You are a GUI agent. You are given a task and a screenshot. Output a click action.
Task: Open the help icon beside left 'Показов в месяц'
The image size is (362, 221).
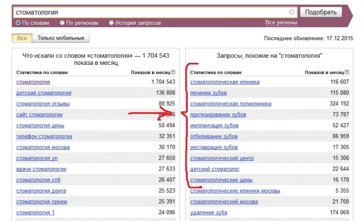[x=173, y=72]
